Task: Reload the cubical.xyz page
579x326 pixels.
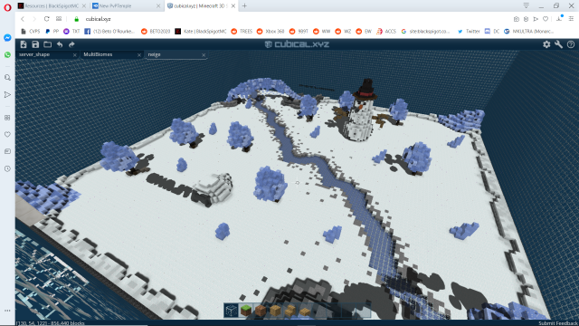Action: [46, 19]
